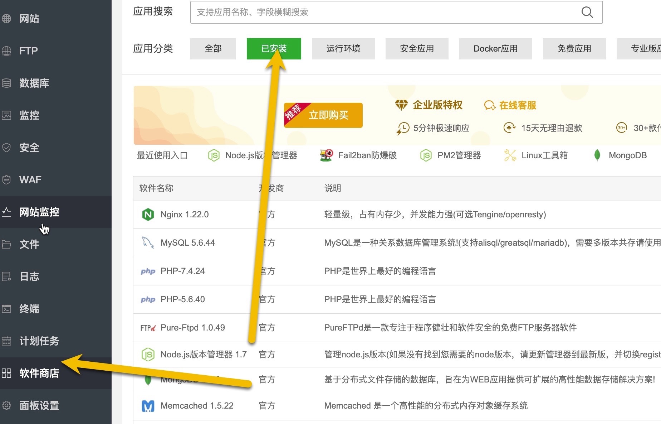
Task: Click the Node.js icon in software table
Action: (x=148, y=355)
